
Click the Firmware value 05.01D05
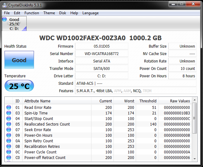click(102, 46)
